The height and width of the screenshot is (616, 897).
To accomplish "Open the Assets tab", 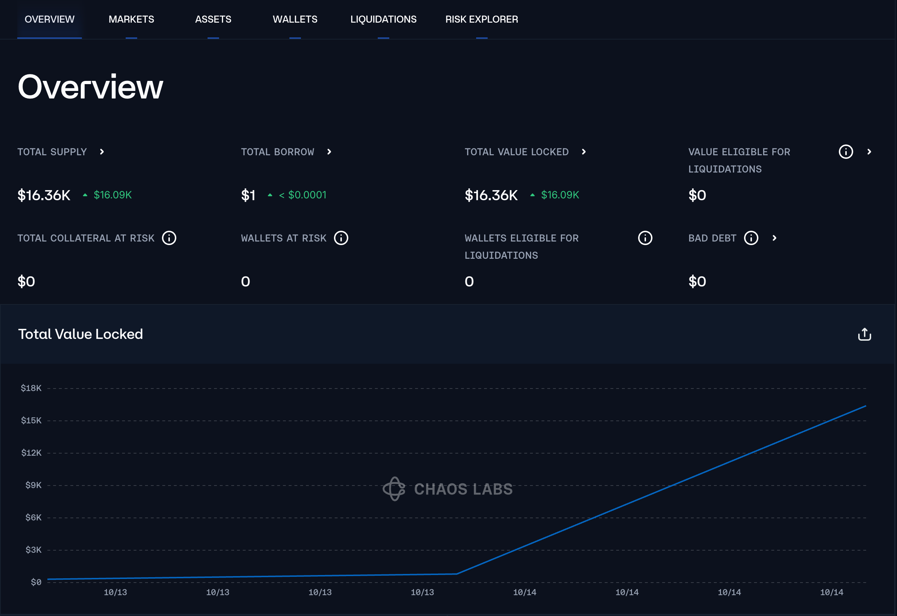I will pos(213,19).
